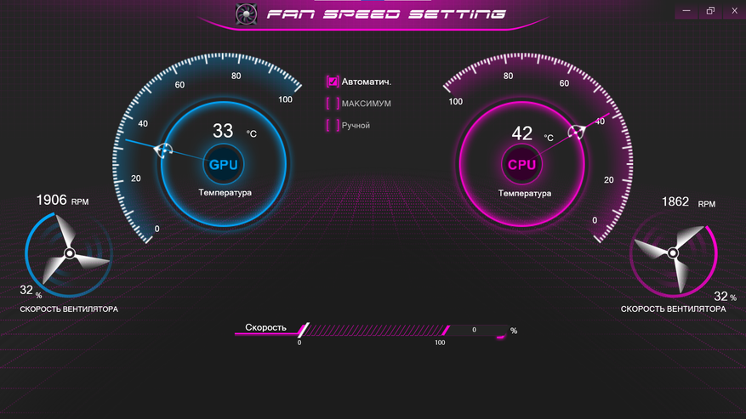Click the GPU fan blade icon
The height and width of the screenshot is (419, 746).
[x=70, y=253]
